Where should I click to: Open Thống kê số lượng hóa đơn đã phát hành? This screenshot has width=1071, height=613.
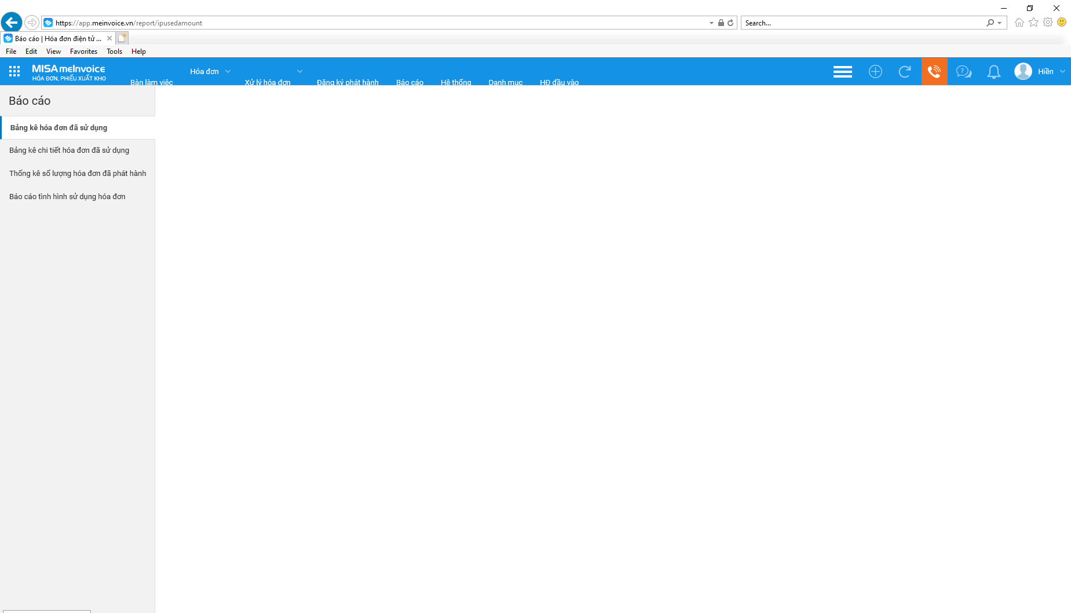pos(78,174)
